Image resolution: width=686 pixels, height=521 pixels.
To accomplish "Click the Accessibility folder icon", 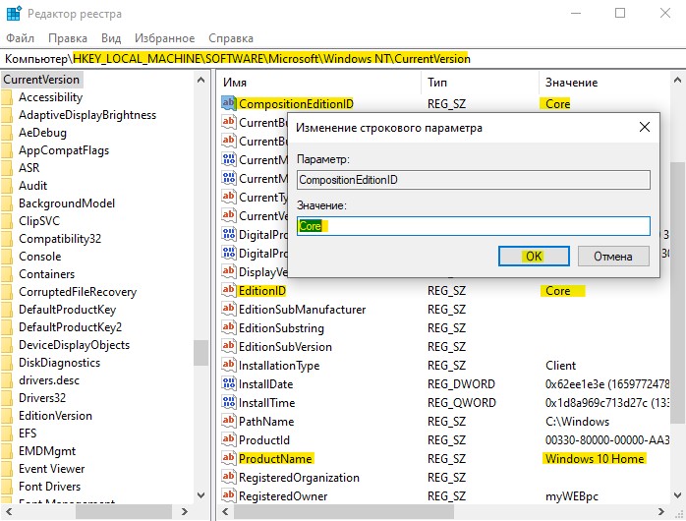I will click(7, 97).
